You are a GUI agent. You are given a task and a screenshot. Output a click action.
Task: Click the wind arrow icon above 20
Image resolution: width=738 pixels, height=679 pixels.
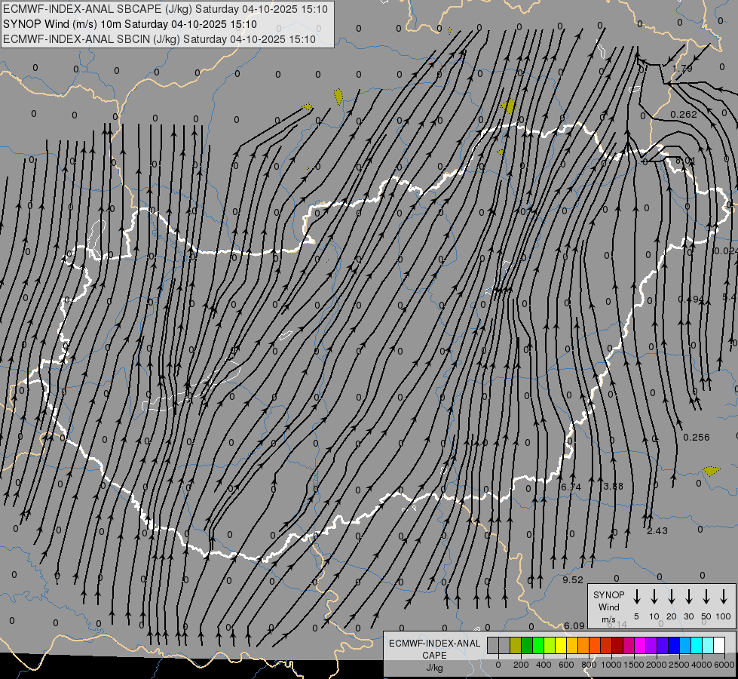tap(671, 597)
